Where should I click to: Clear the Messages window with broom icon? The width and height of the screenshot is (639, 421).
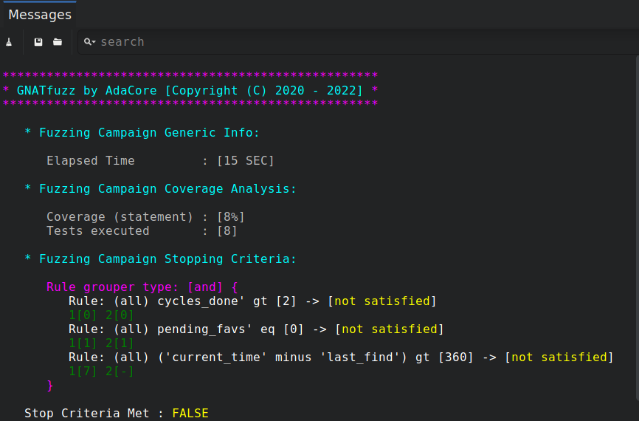(9, 42)
